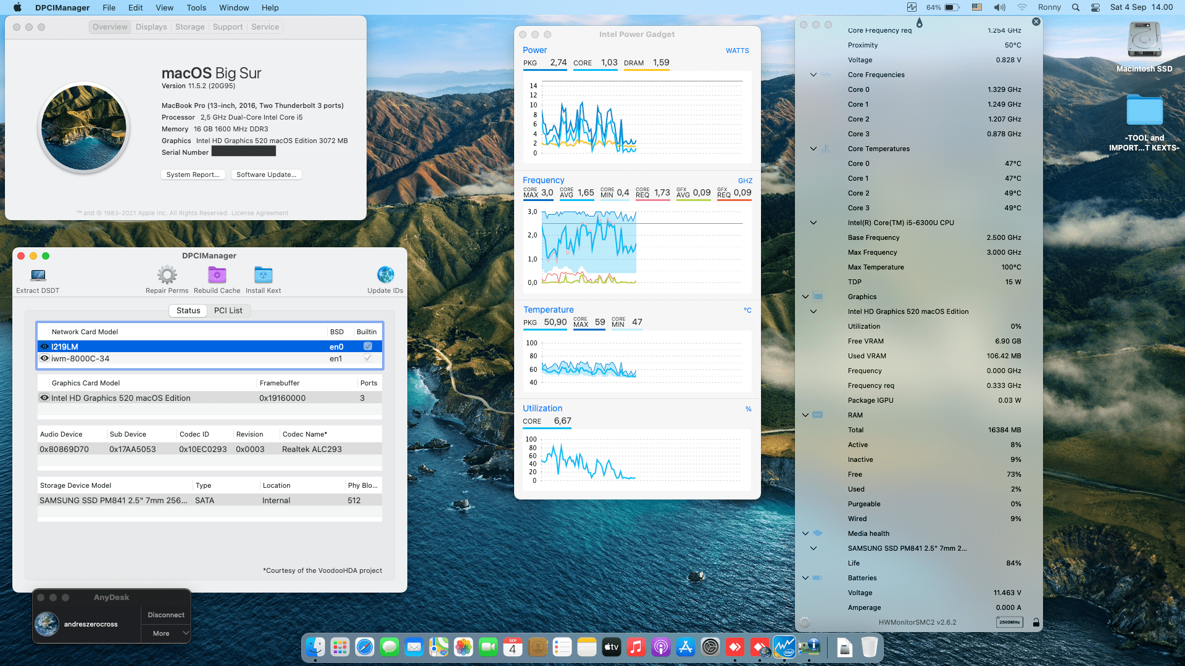The width and height of the screenshot is (1185, 666).
Task: Click the pin drop icon atop HWMonitorSMC2
Action: [919, 22]
